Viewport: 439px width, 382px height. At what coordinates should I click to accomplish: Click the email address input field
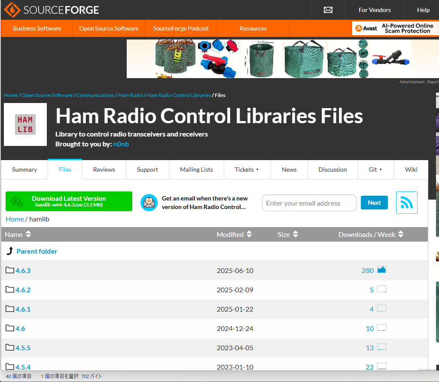(x=309, y=203)
